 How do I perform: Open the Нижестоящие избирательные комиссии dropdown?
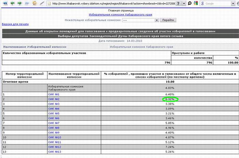click(x=157, y=20)
